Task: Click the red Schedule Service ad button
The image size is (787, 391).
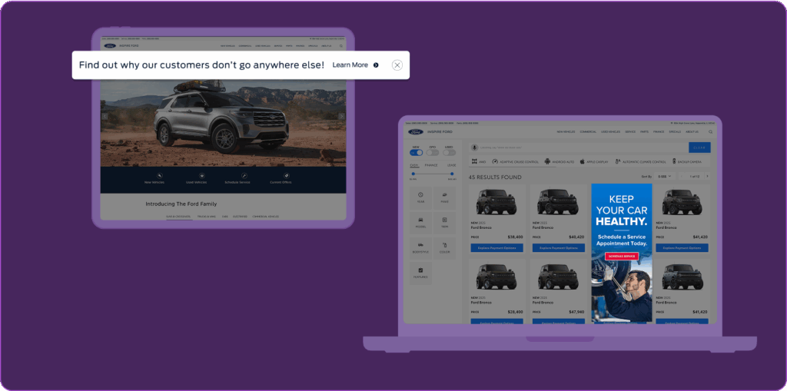Action: point(622,256)
